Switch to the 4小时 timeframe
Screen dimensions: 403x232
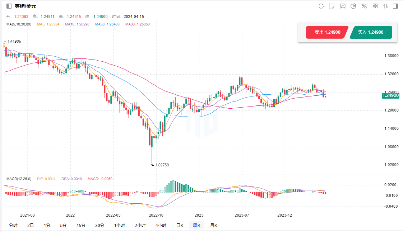pyautogui.click(x=161, y=226)
